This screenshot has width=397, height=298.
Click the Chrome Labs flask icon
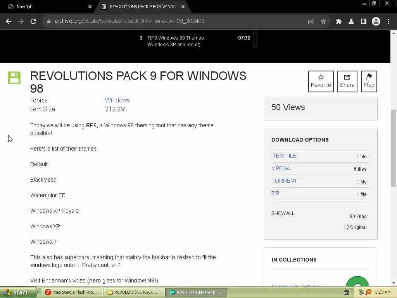pyautogui.click(x=351, y=22)
